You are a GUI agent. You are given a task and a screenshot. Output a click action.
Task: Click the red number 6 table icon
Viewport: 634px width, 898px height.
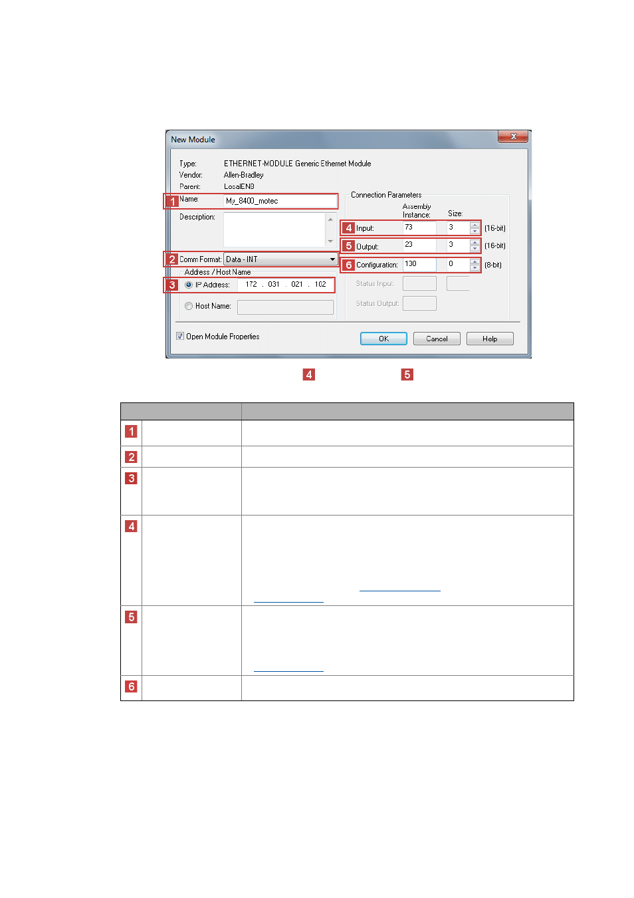pyautogui.click(x=132, y=686)
